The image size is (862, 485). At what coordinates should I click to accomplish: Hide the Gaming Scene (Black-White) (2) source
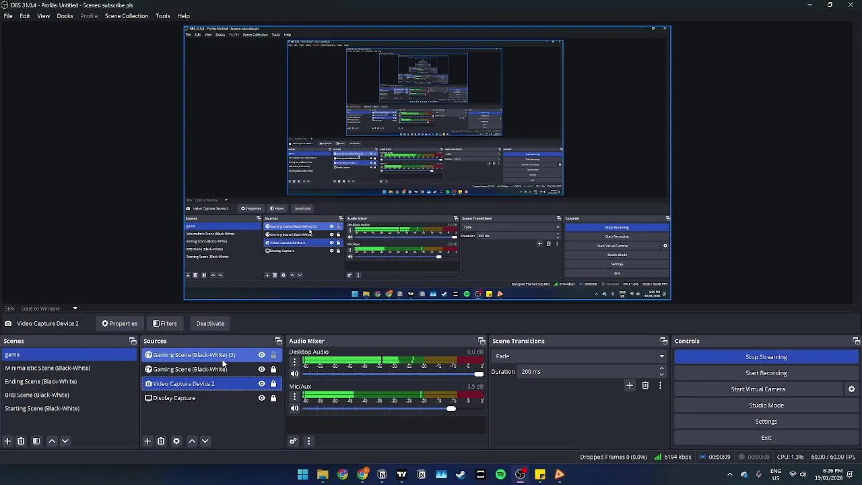point(262,355)
